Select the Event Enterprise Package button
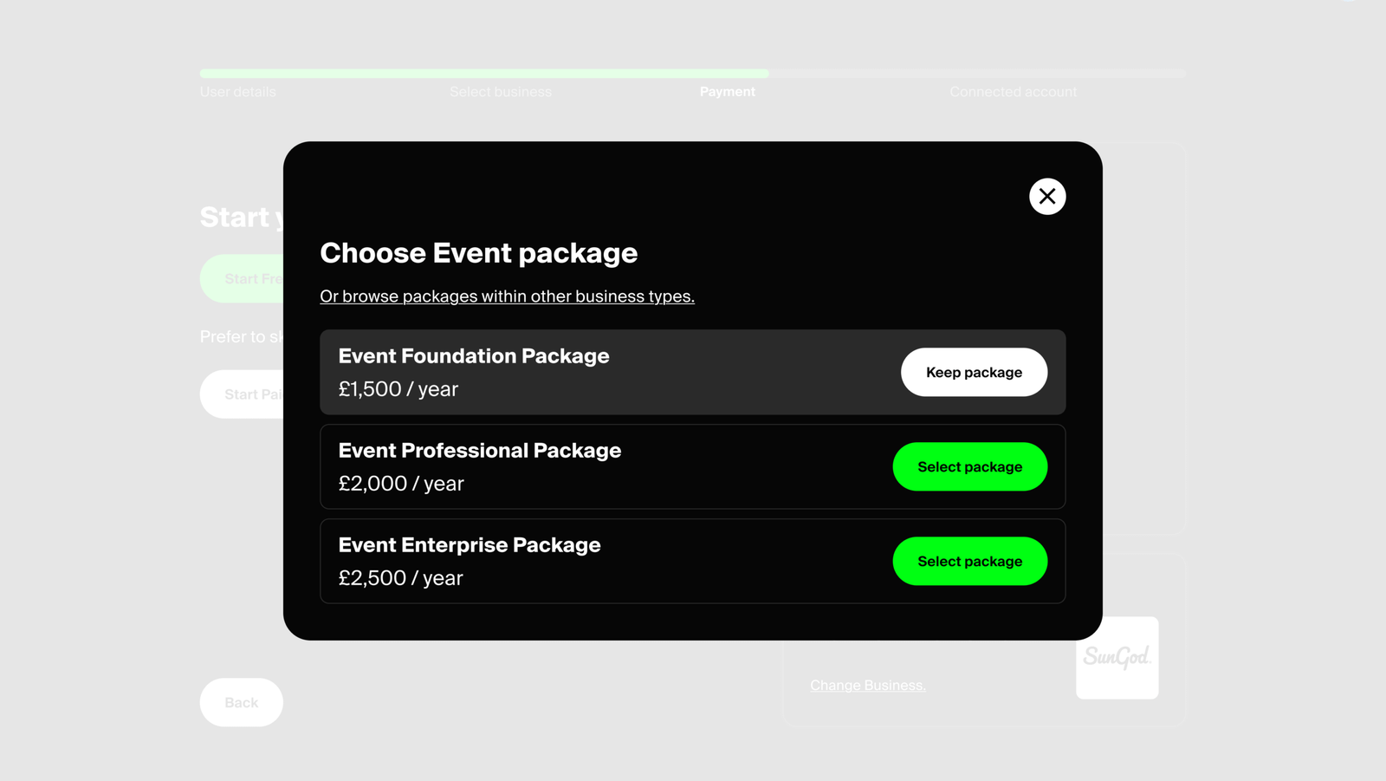 pos(969,561)
